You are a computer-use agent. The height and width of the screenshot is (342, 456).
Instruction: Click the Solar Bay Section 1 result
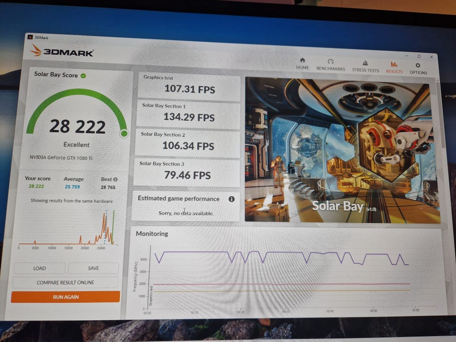tap(188, 114)
